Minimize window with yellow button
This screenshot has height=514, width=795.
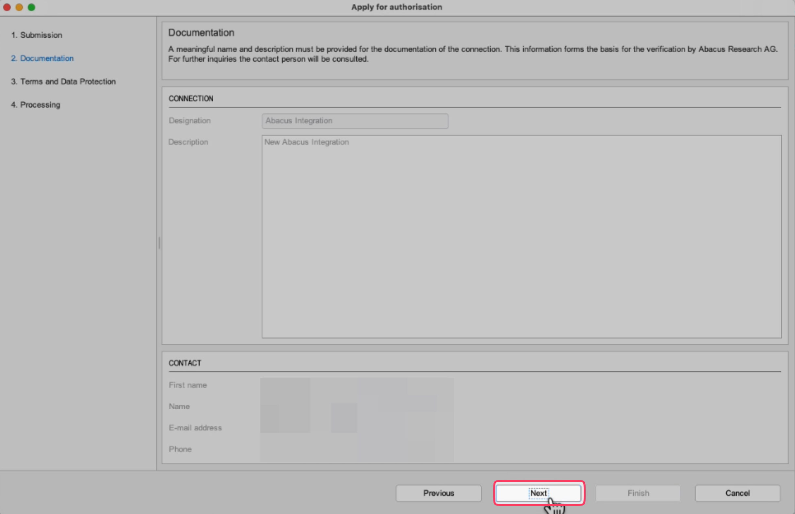(x=19, y=7)
